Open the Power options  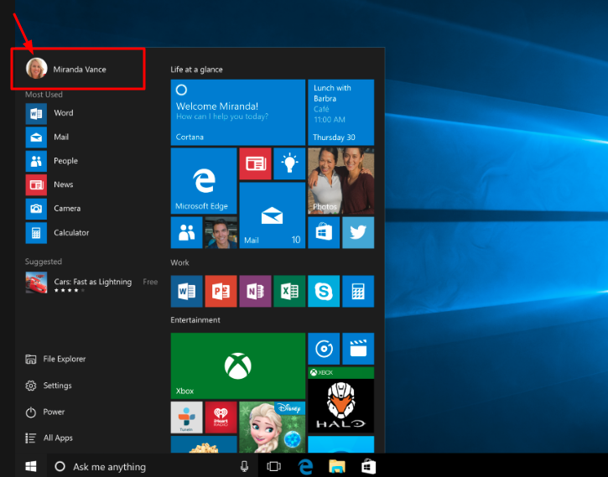(45, 412)
